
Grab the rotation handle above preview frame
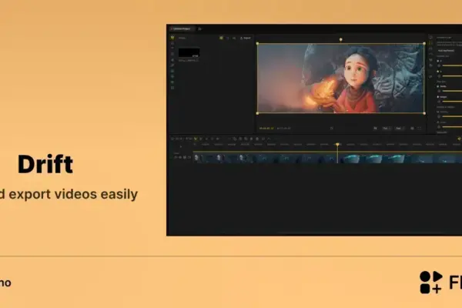click(x=340, y=39)
